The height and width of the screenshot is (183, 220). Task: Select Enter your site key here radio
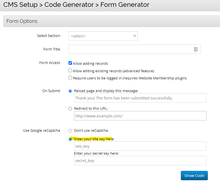(70, 139)
